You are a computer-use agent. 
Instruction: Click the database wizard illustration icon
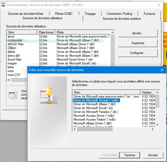(49, 95)
